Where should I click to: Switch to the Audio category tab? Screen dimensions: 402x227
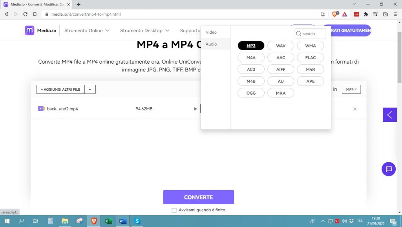click(211, 44)
